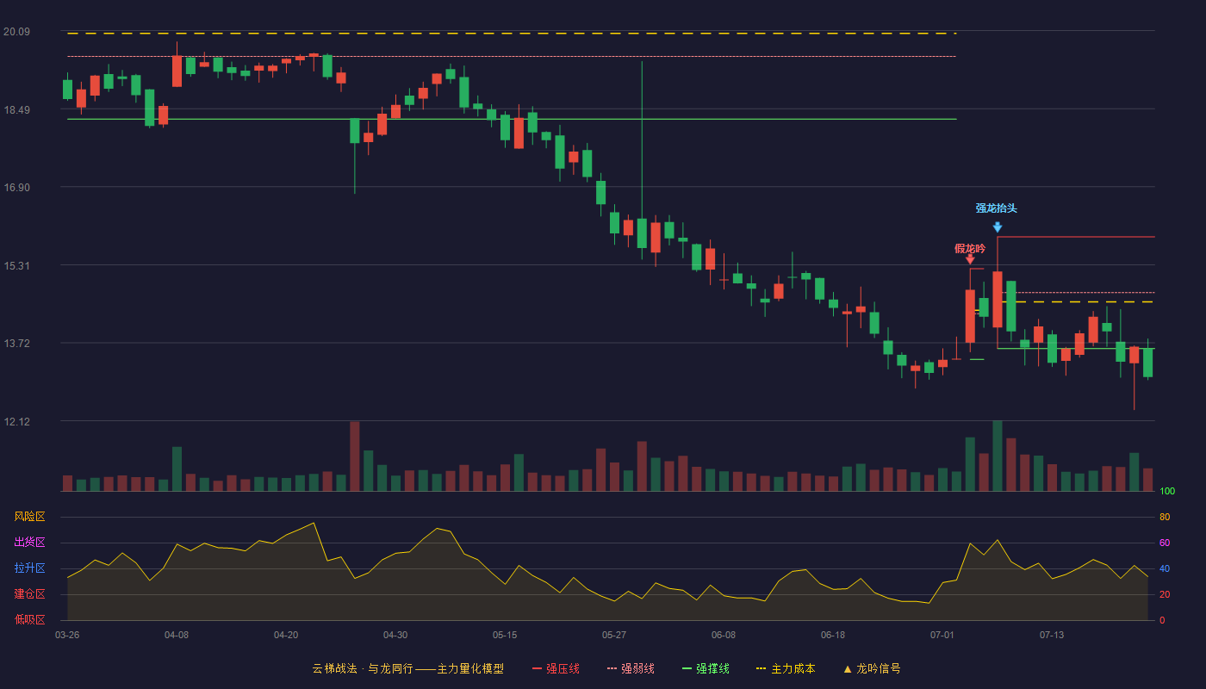The width and height of the screenshot is (1206, 689).
Task: Click the 04-30 date label
Action: tap(395, 635)
